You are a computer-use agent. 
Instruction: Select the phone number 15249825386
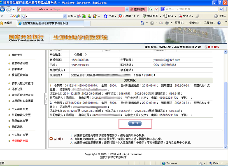click(x=80, y=60)
